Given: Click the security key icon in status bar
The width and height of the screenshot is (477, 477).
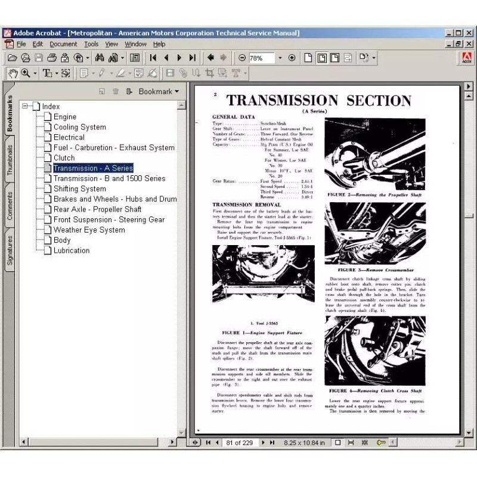Looking at the screenshot, I should (x=381, y=442).
